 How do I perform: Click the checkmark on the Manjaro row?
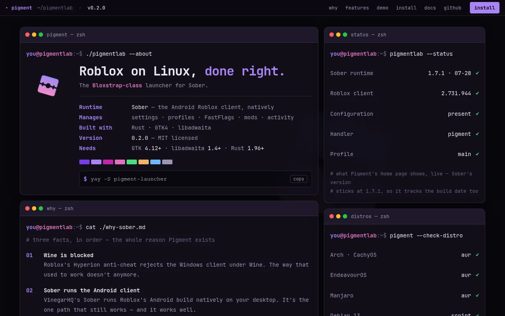[477, 295]
